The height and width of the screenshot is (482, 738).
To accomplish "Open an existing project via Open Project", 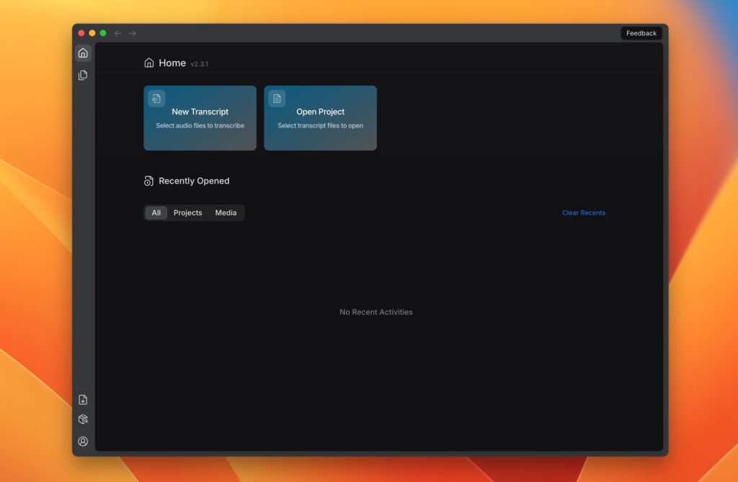I will [320, 117].
